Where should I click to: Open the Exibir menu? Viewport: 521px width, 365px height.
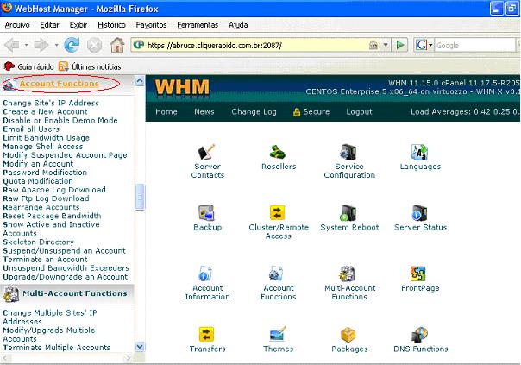(x=78, y=25)
